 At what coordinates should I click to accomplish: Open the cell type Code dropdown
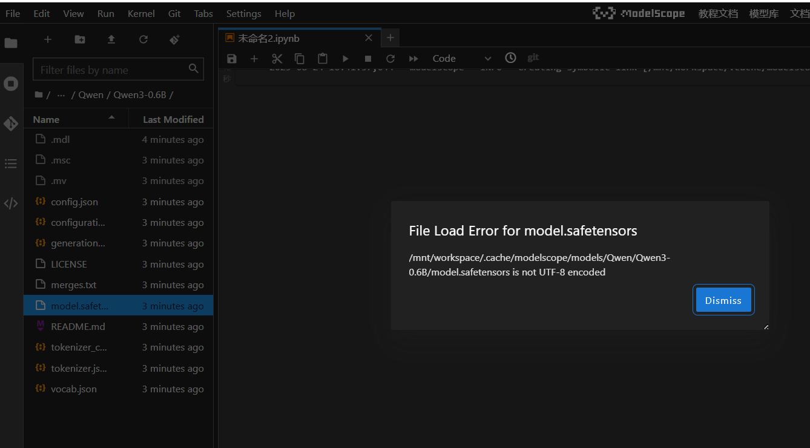tap(462, 59)
